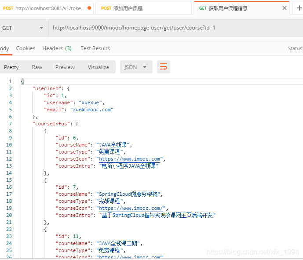Click the id value 6 on line 9
Viewport: 303px width, 260px height.
[74, 138]
